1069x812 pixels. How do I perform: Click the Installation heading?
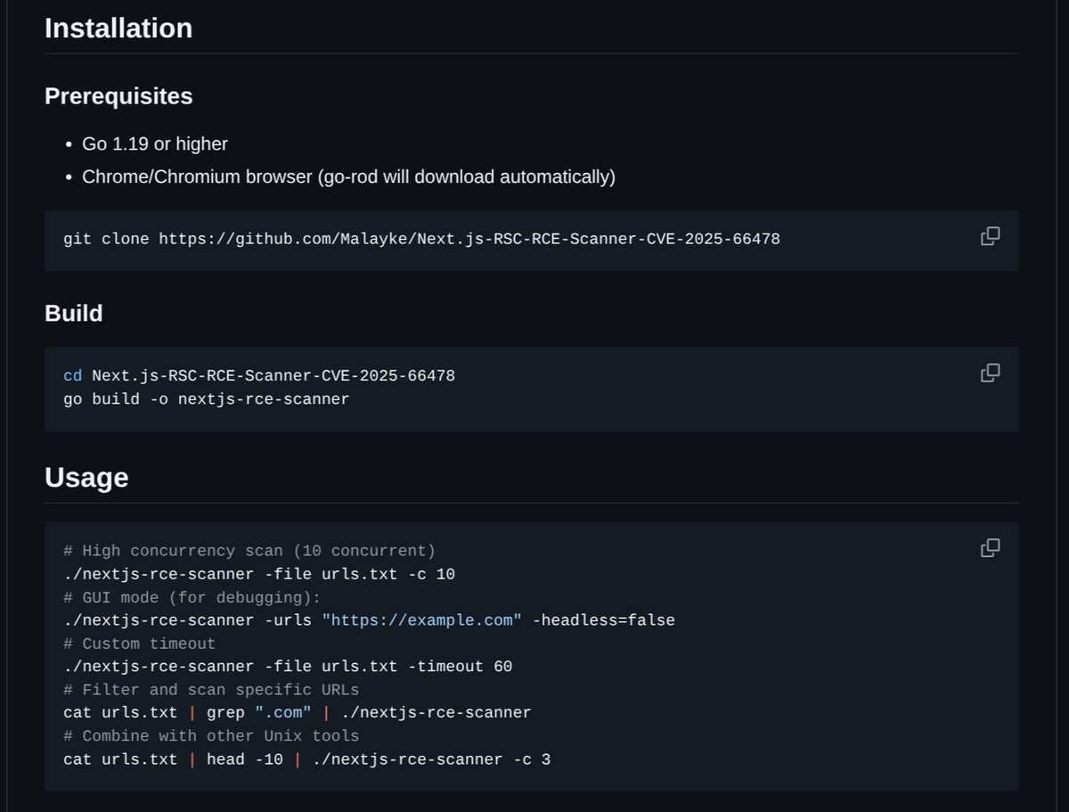(x=118, y=29)
